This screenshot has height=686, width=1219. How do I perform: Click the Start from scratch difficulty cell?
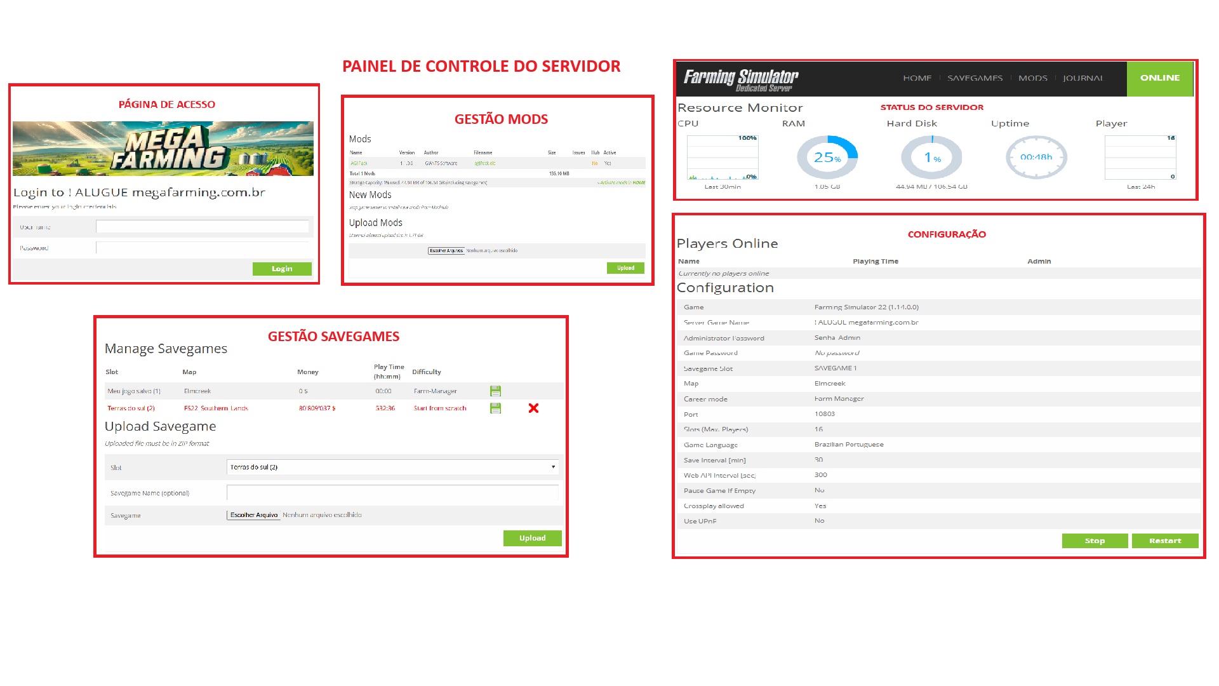pyautogui.click(x=440, y=408)
